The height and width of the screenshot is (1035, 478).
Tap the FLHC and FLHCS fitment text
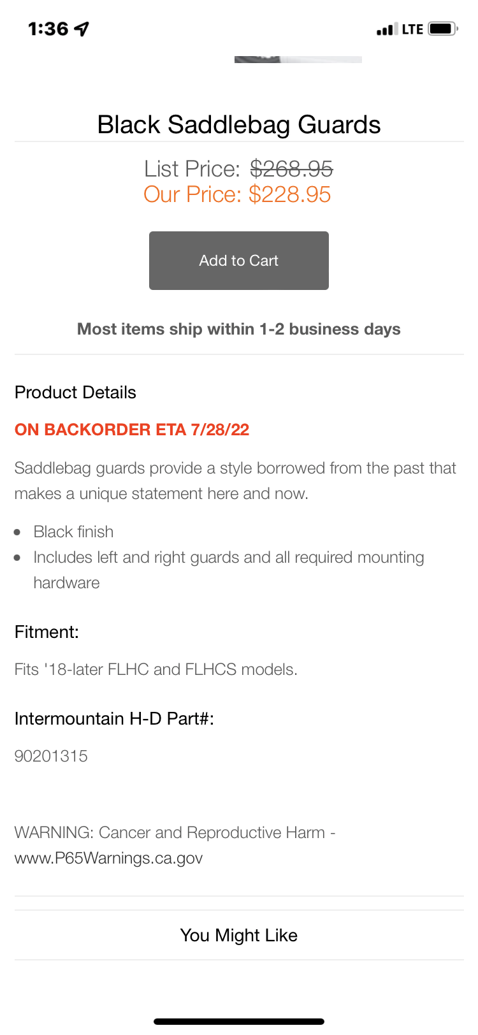click(156, 669)
